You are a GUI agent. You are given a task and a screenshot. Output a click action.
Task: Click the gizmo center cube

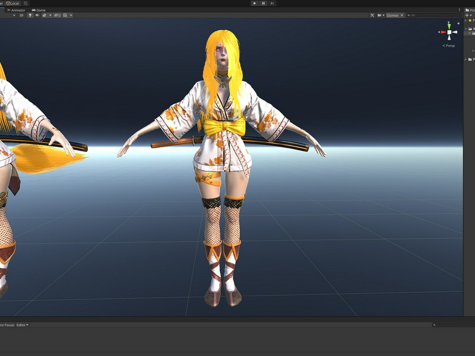(x=449, y=32)
